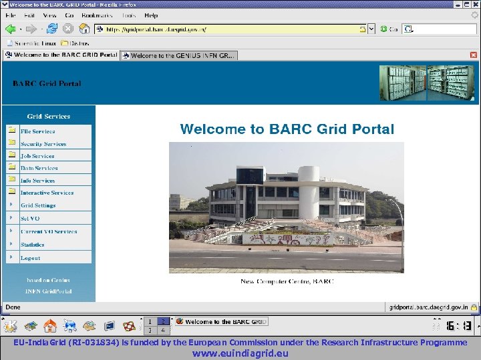Open the Interactive Services link
The image size is (481, 360).
coord(47,193)
